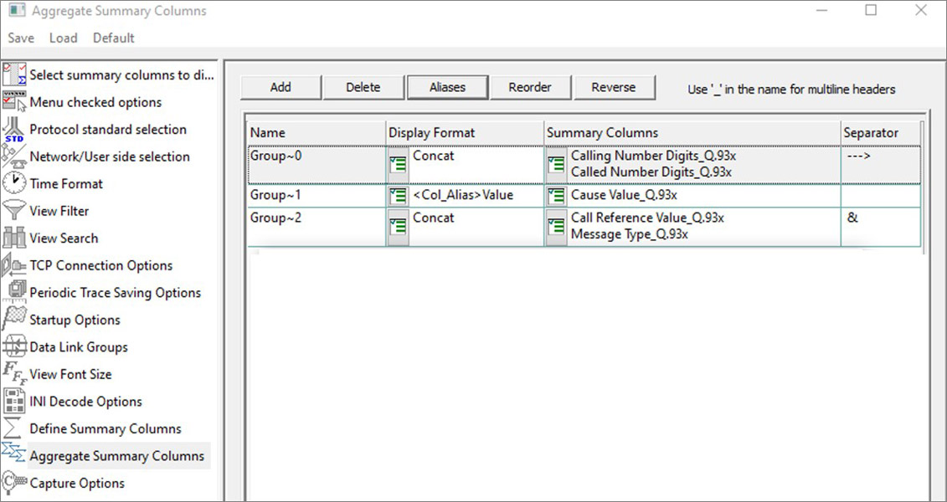Viewport: 947px width, 502px height.
Task: Click the '&' separator cell
Action: [881, 227]
